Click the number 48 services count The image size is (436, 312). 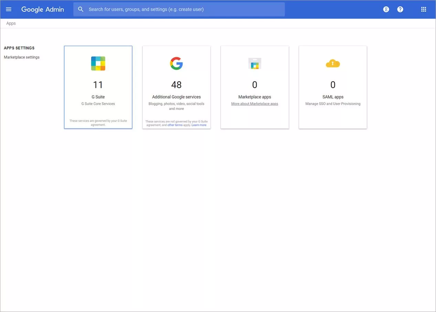click(x=176, y=85)
